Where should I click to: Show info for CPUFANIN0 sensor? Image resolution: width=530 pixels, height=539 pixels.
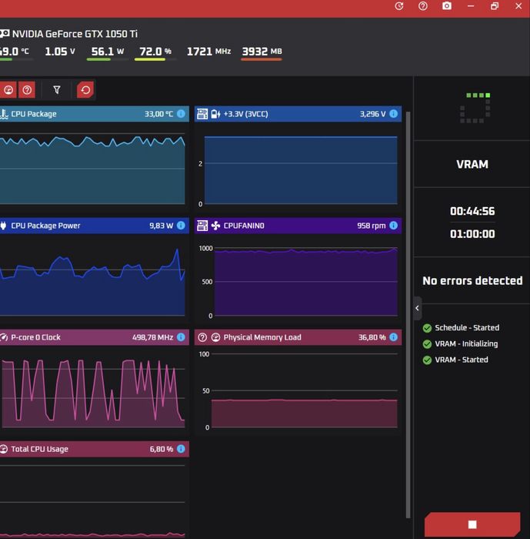point(394,226)
